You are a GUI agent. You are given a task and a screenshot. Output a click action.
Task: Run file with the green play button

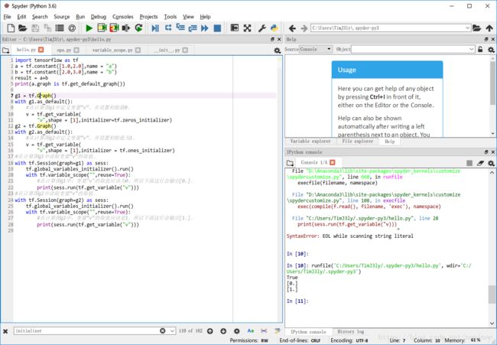pos(89,28)
